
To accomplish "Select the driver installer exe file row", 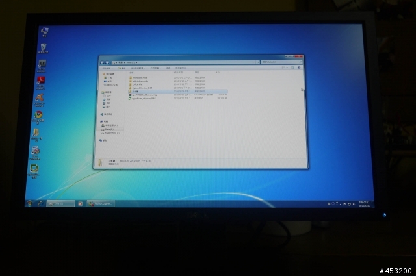I will click(177, 98).
